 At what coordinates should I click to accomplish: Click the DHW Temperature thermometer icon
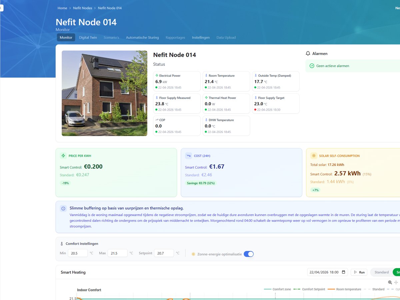[x=206, y=120]
